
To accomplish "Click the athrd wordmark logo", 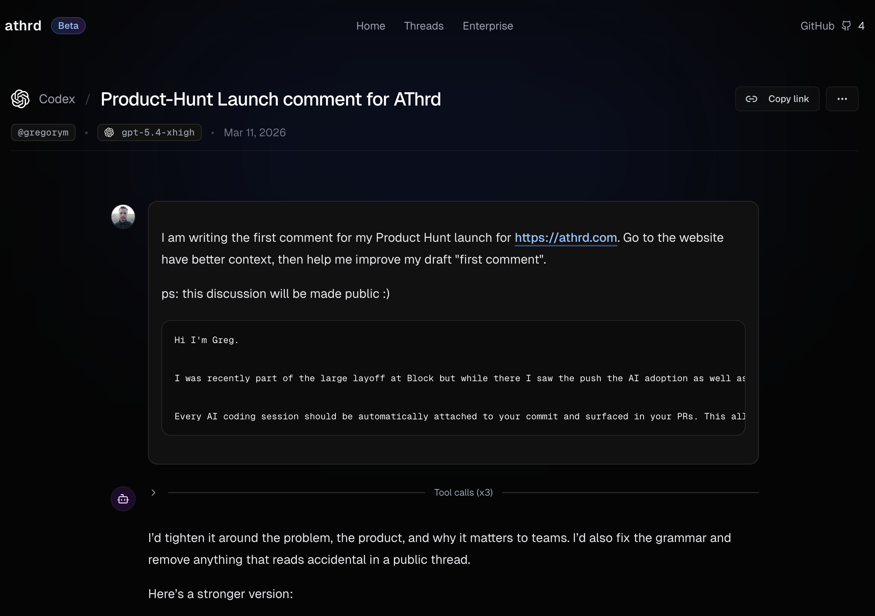I will click(x=23, y=26).
